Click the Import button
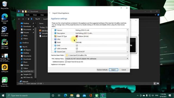The image size is (174, 98). [x=113, y=70]
